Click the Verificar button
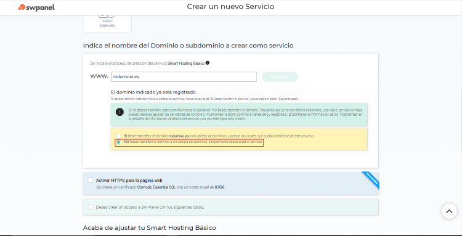462x236 pixels. click(x=280, y=77)
